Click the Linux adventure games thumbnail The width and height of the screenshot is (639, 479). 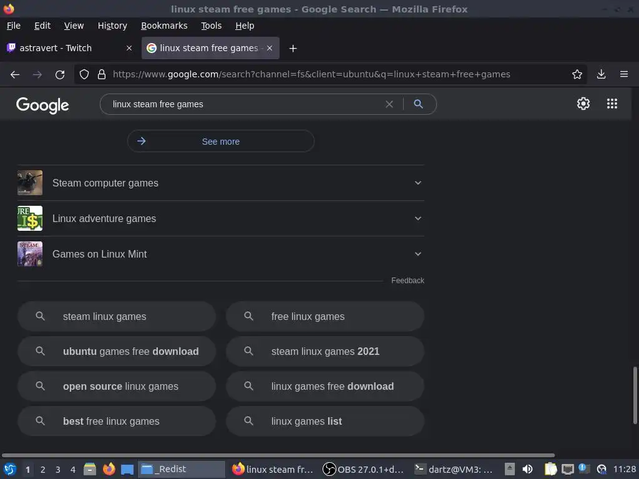coord(30,218)
